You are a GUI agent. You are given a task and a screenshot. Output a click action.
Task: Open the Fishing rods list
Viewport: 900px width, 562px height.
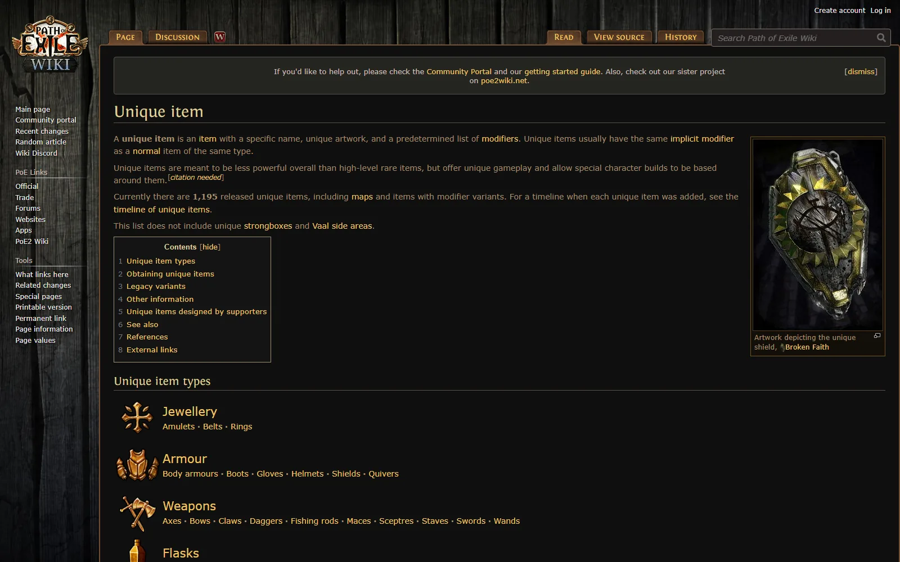click(x=314, y=521)
